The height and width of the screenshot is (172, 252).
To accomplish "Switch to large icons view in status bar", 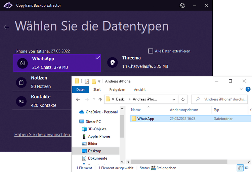I will pos(247,168).
